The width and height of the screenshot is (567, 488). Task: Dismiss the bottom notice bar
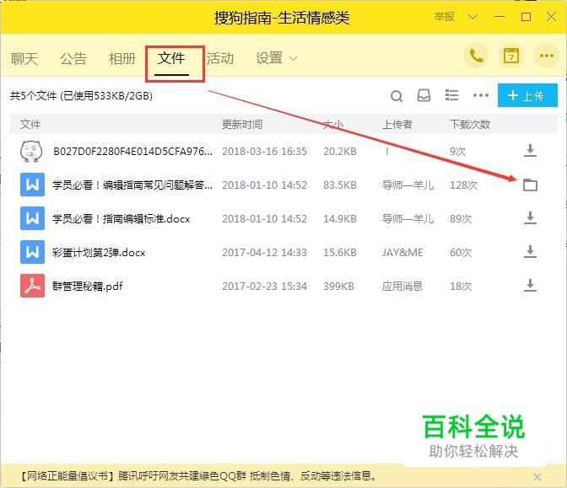[x=537, y=477]
